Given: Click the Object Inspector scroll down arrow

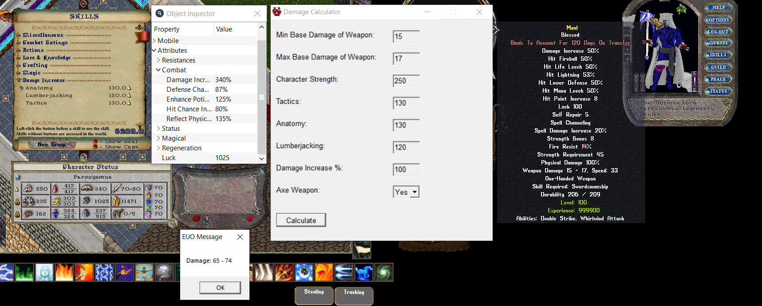Looking at the screenshot, I should (x=261, y=158).
